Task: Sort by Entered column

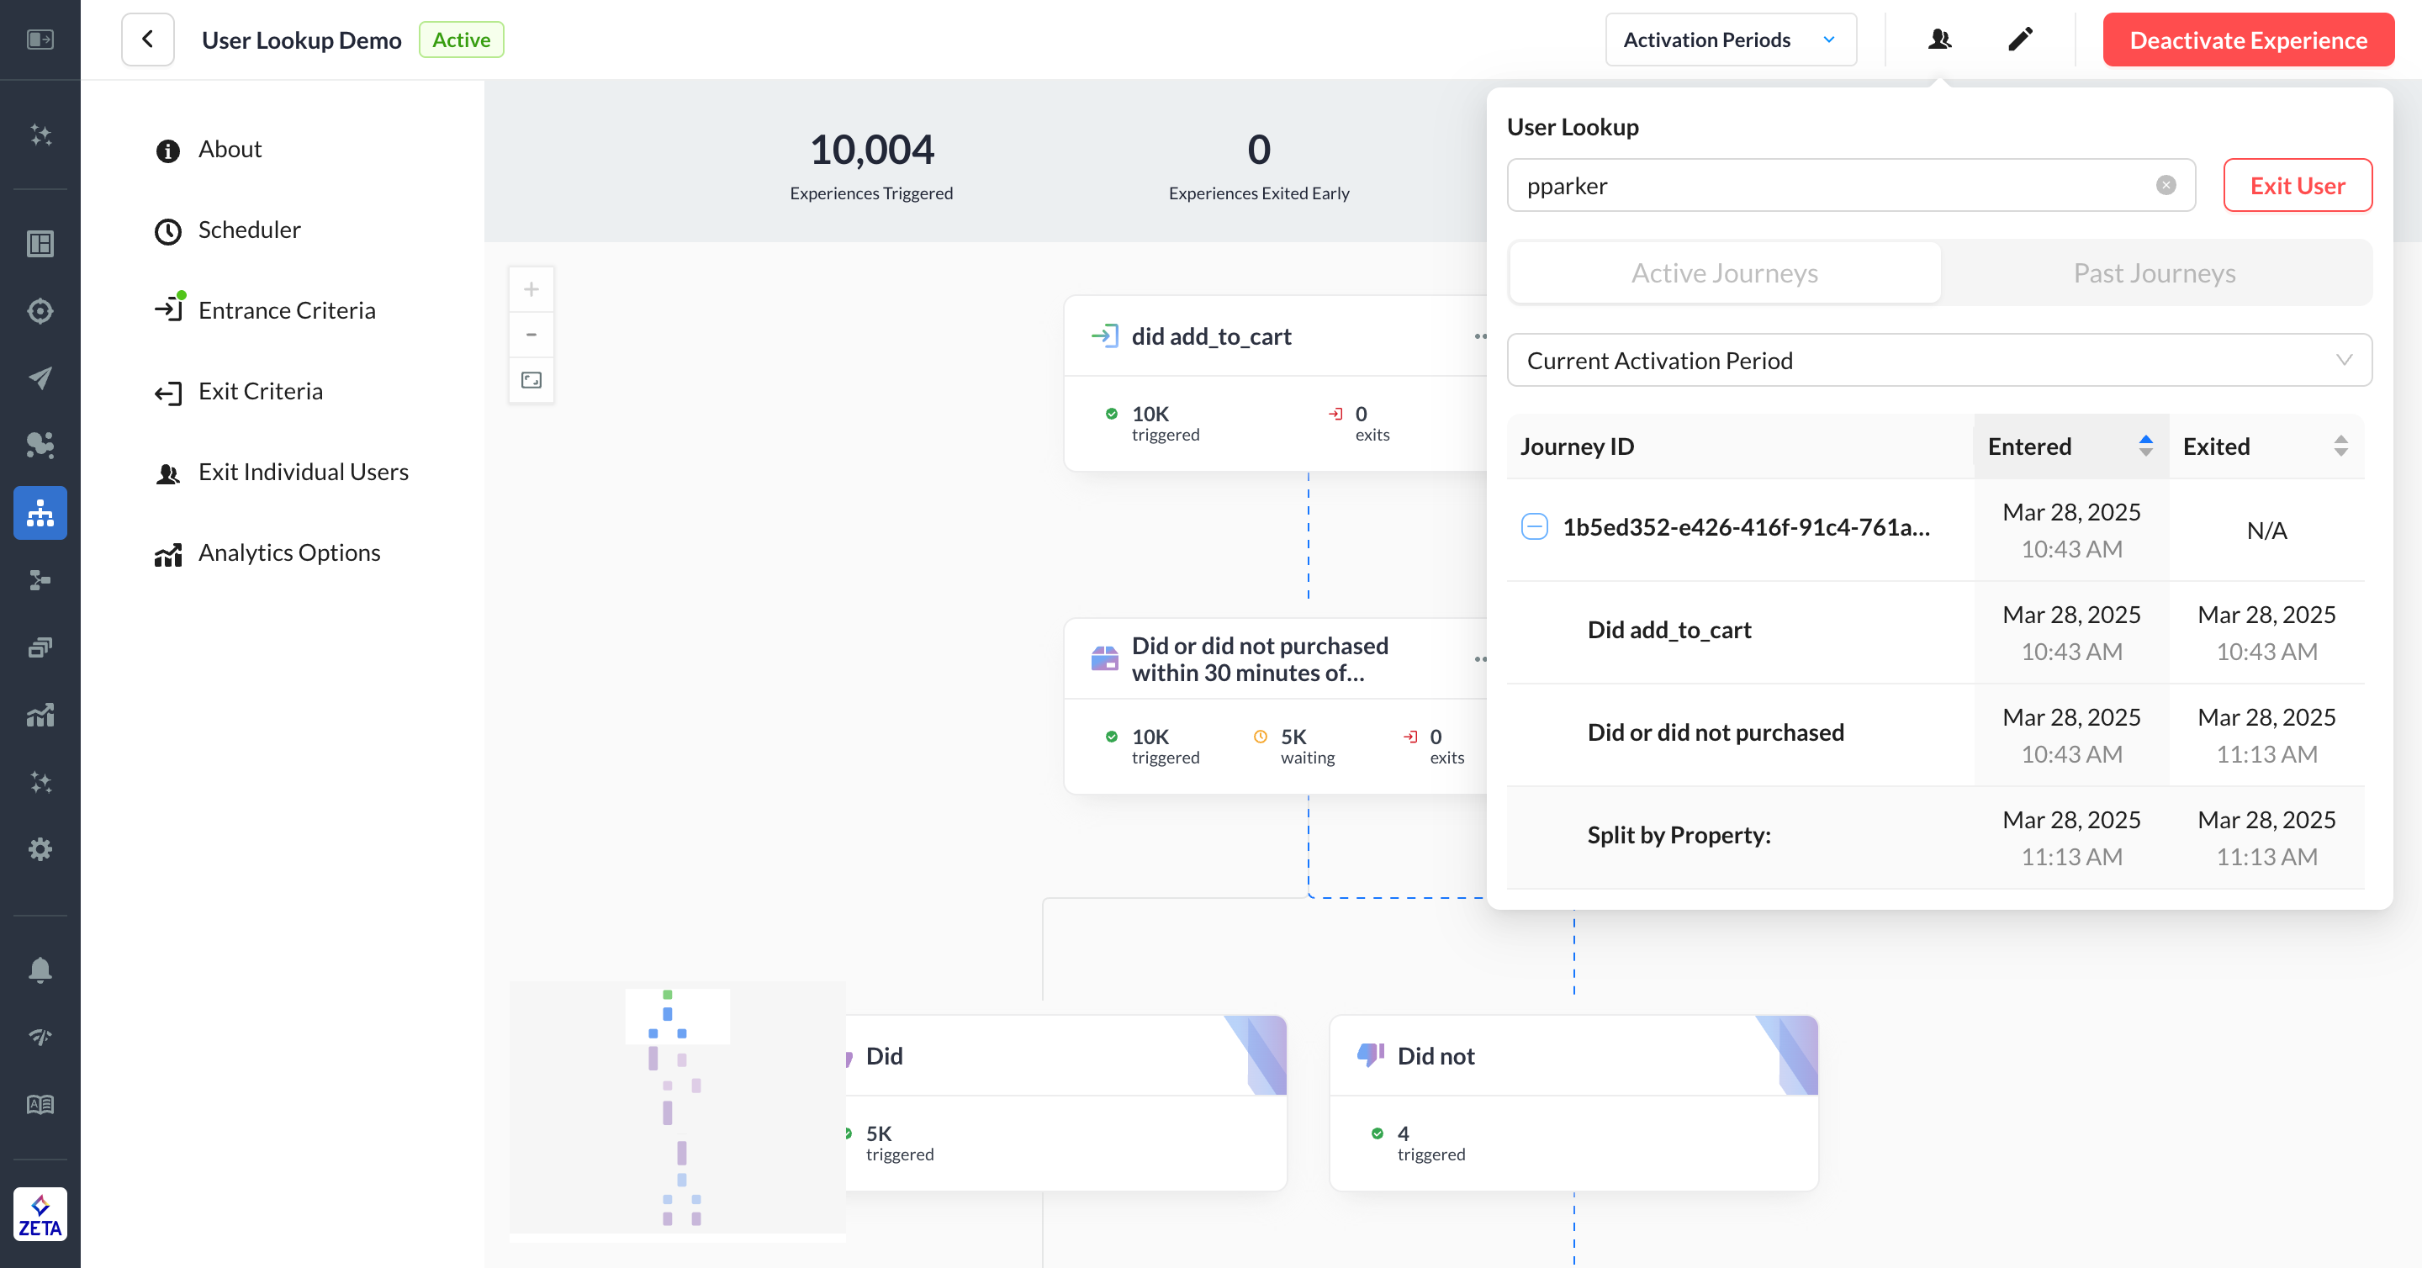Action: click(x=2144, y=446)
